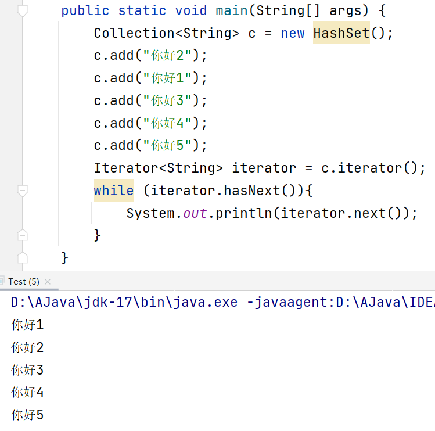Click the highlighted while keyword
Viewport: 435px width, 431px height.
tap(114, 191)
